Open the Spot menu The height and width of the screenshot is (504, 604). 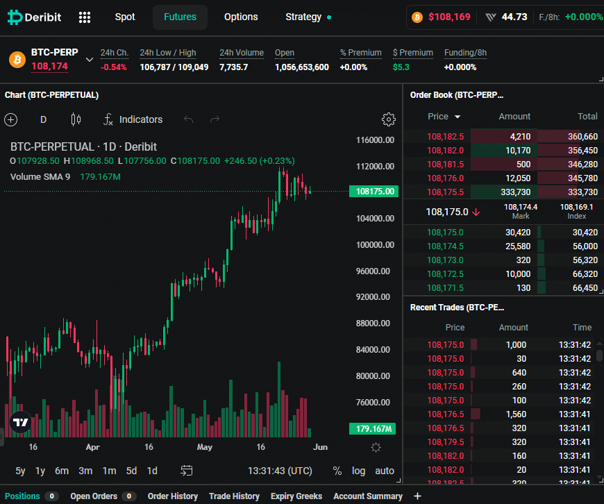[125, 17]
